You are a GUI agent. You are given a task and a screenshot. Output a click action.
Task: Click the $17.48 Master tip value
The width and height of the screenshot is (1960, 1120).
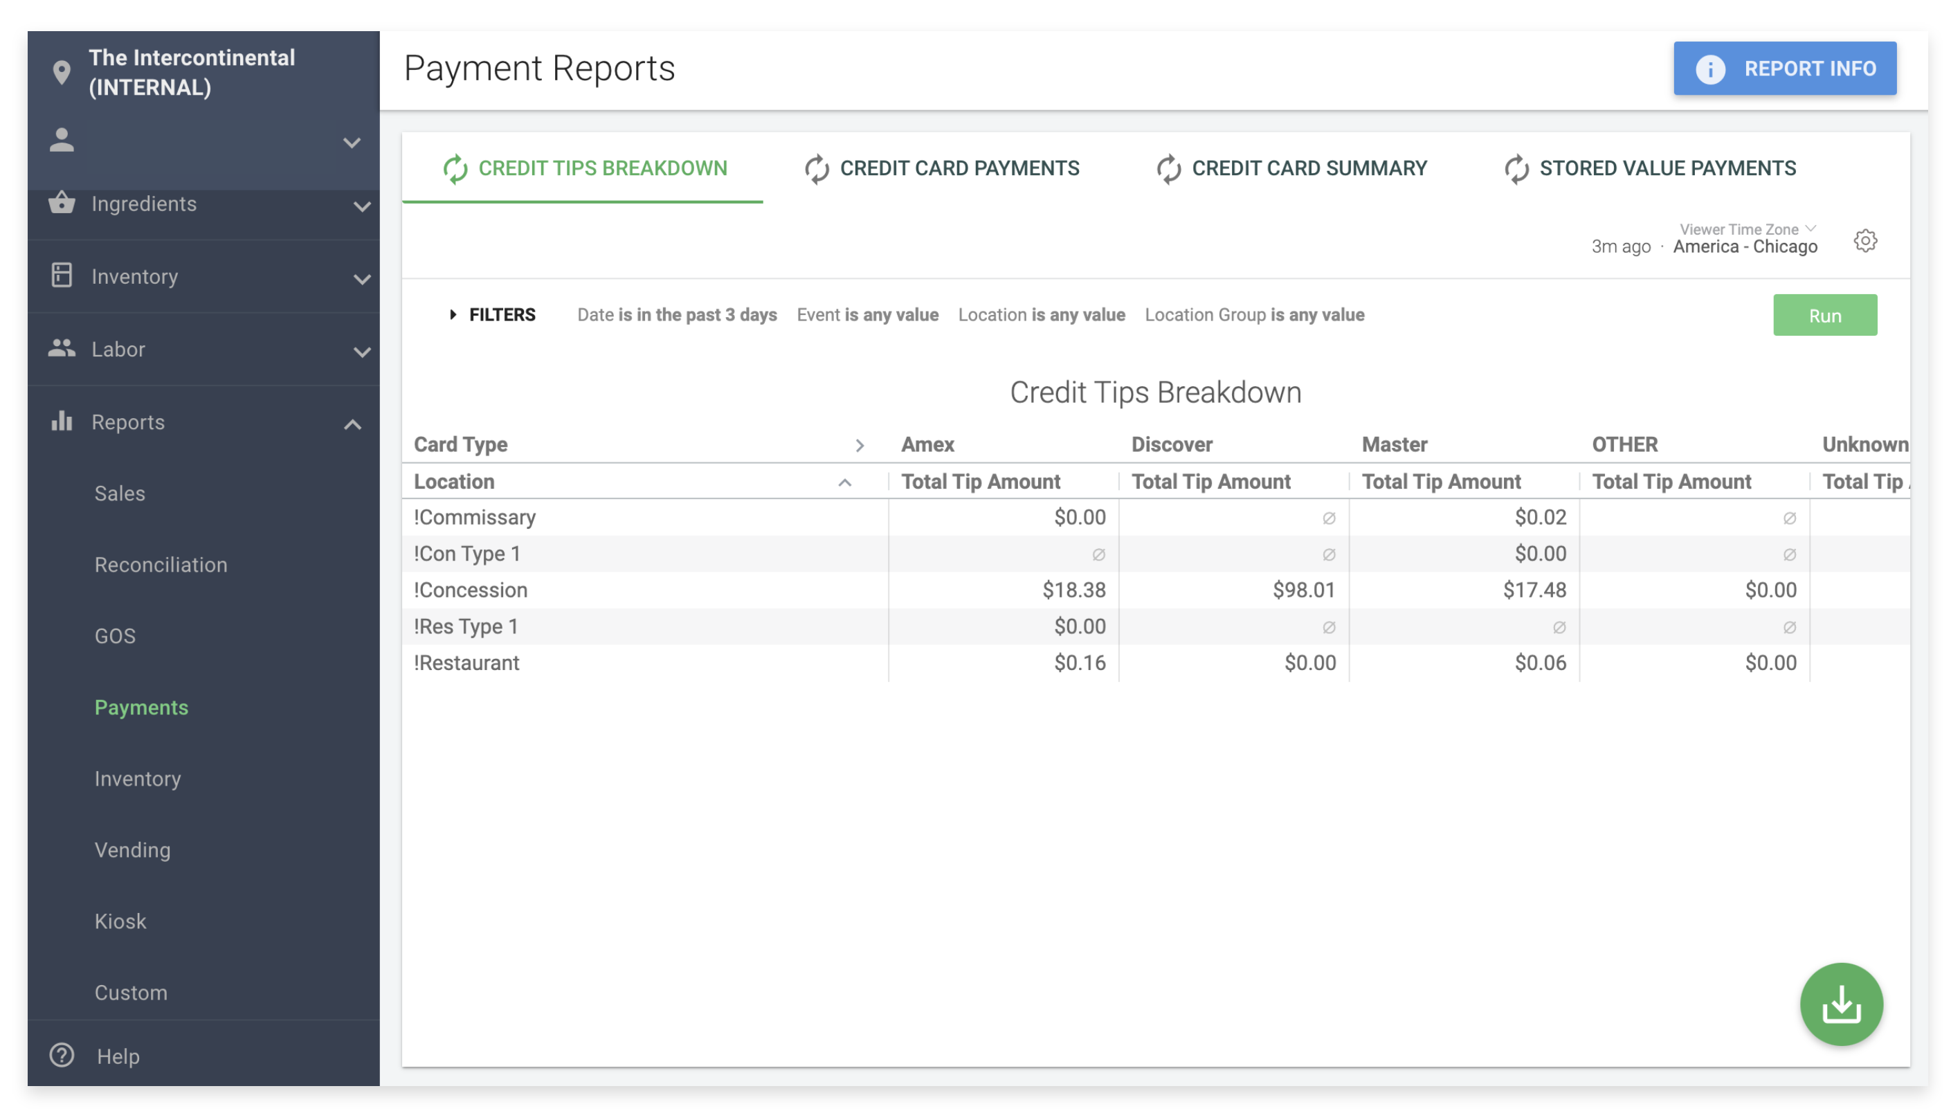pyautogui.click(x=1535, y=590)
